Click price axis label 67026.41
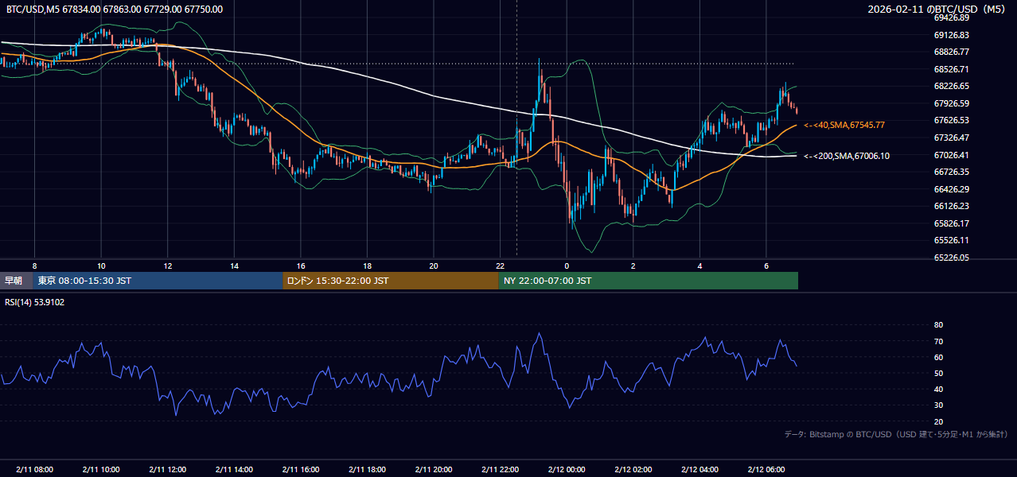 [x=951, y=155]
